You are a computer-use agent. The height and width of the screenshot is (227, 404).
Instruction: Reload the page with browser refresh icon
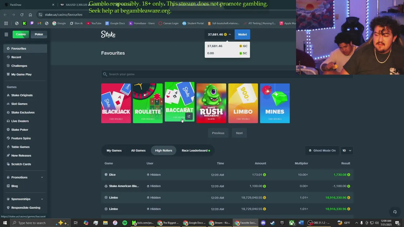[x=22, y=15]
